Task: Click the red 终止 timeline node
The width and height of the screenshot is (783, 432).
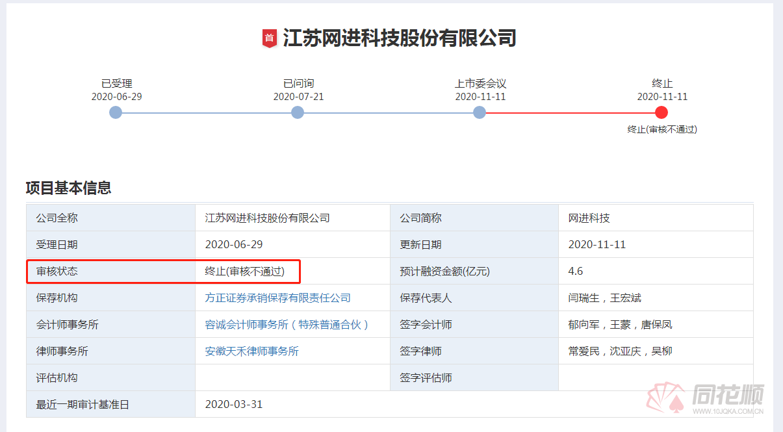Action: 661,112
